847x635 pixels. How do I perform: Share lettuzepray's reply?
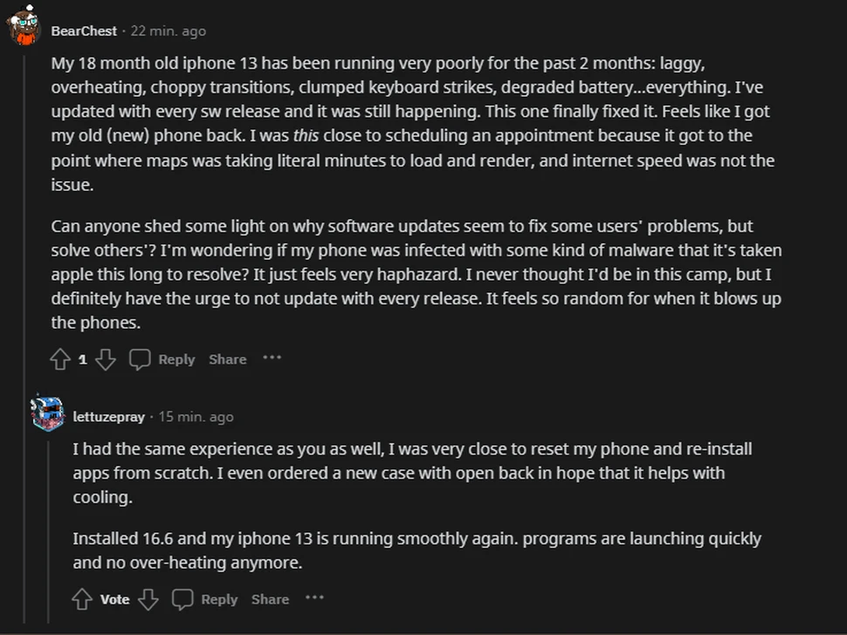pyautogui.click(x=270, y=599)
